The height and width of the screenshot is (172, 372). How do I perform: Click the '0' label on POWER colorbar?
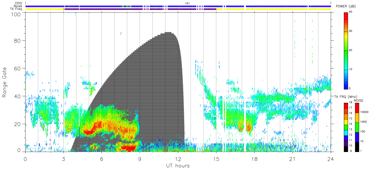tap(350, 88)
